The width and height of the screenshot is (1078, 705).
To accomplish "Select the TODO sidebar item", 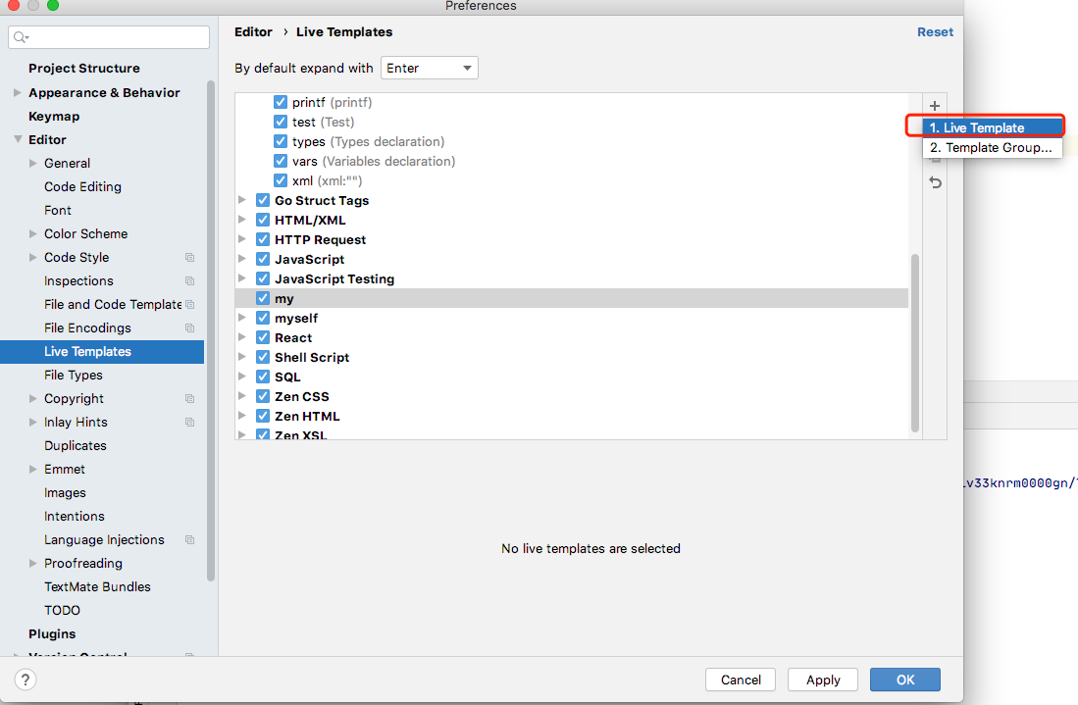I will 62,610.
